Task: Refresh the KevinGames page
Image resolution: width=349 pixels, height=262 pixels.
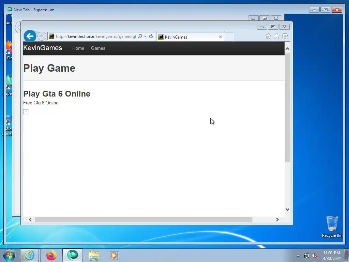Action: pos(151,36)
